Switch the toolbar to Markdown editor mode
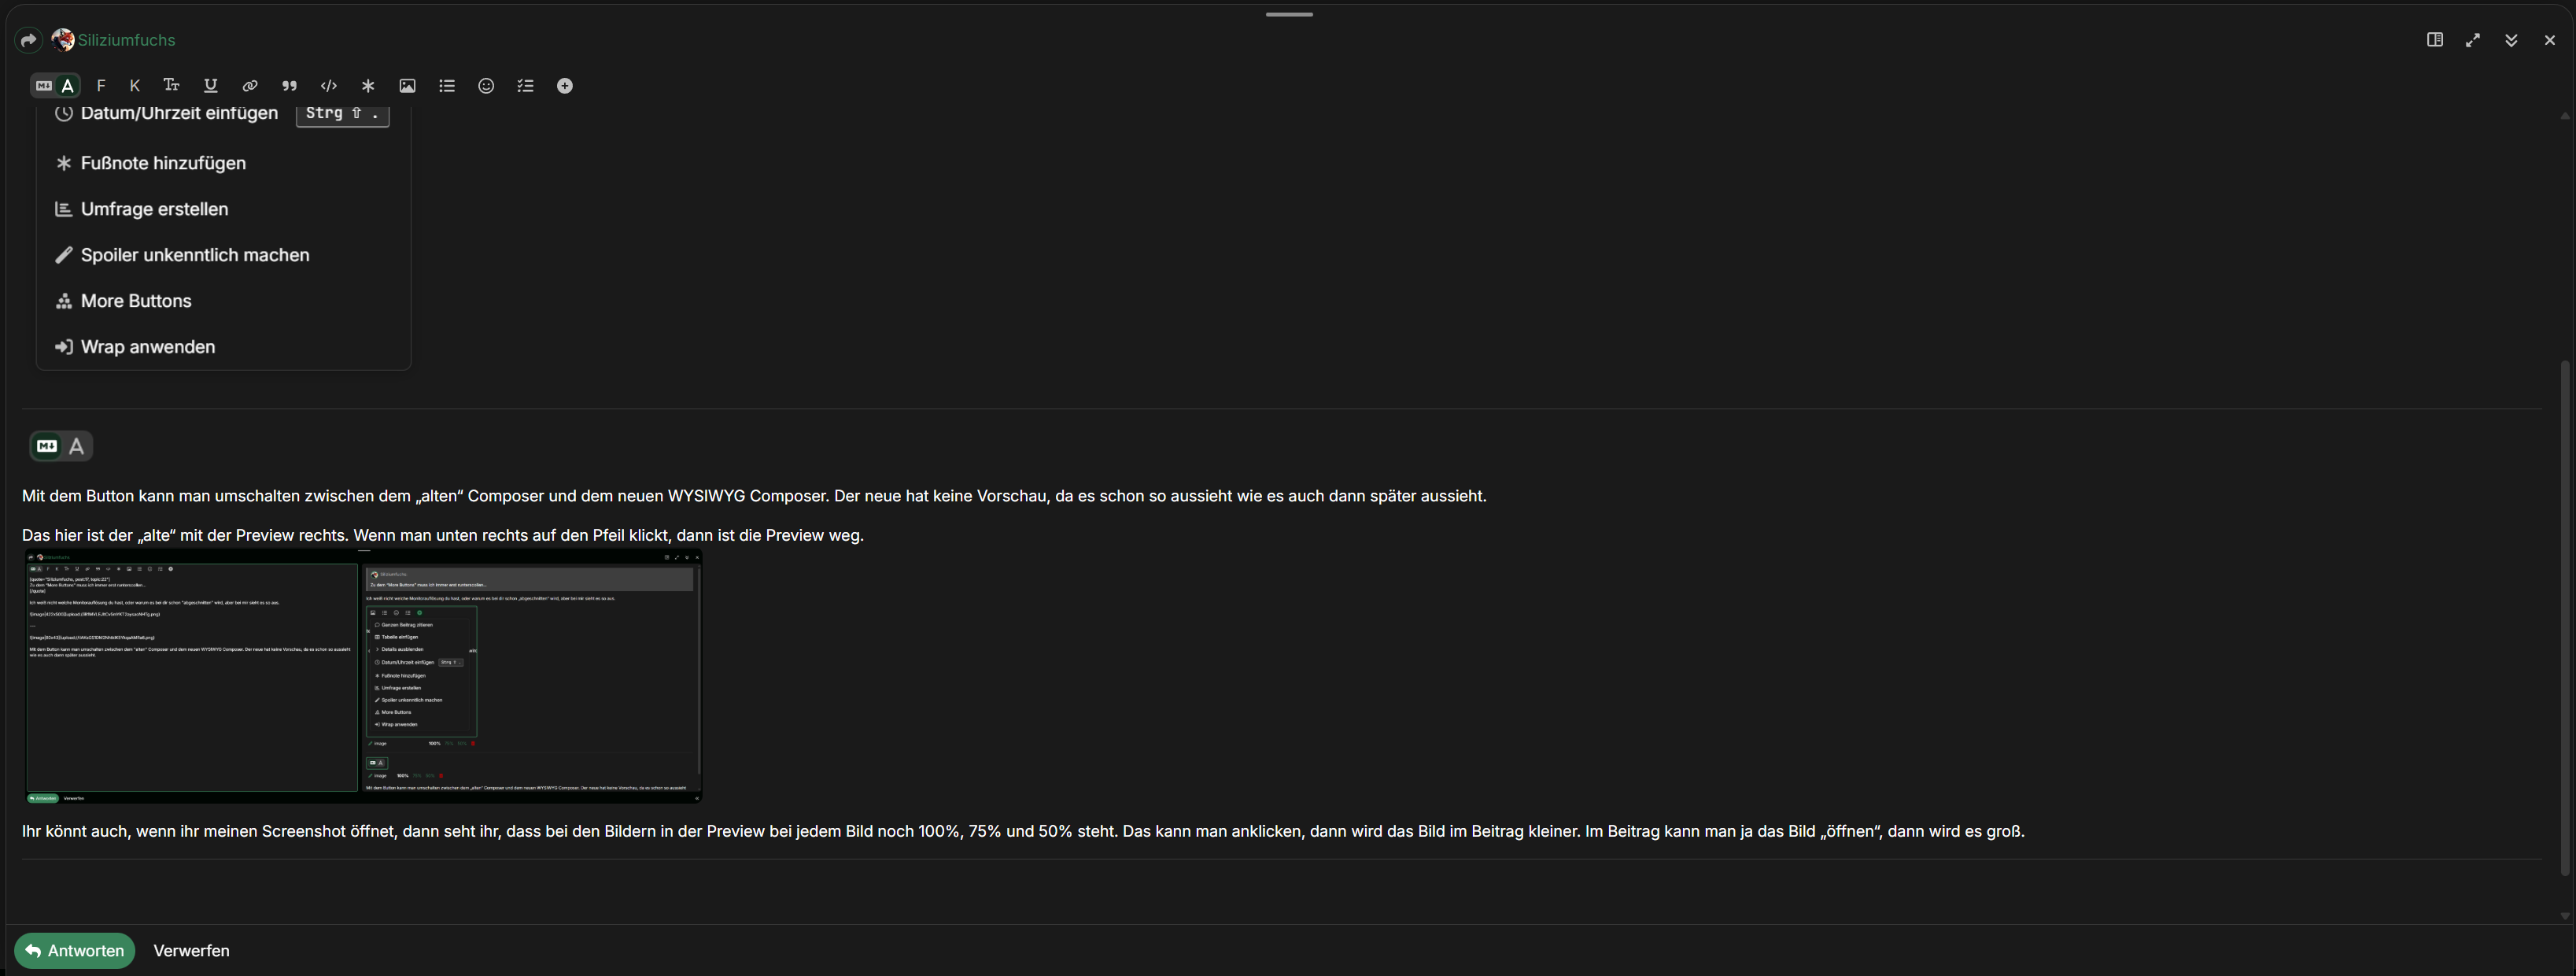Screen dimensions: 2576x976 click(44, 86)
